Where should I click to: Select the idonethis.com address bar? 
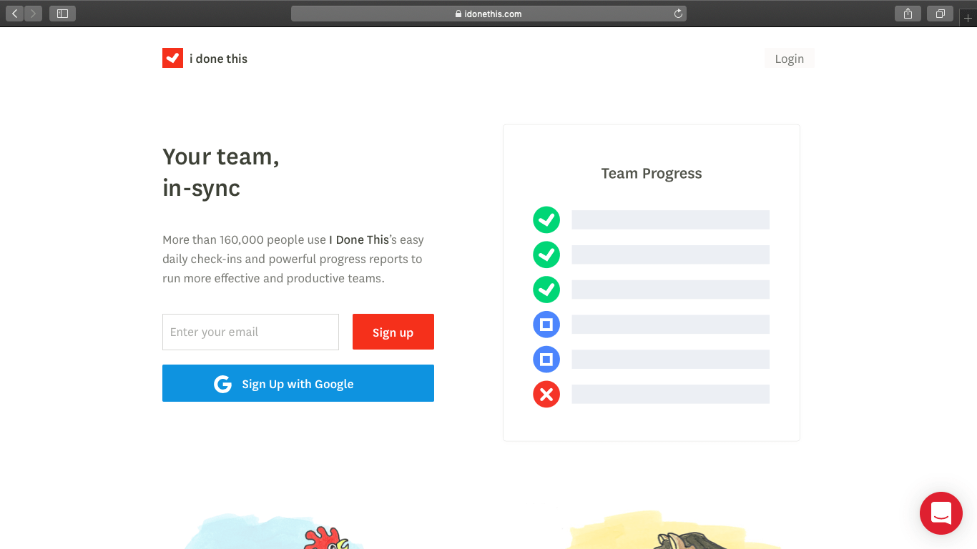pyautogui.click(x=488, y=14)
